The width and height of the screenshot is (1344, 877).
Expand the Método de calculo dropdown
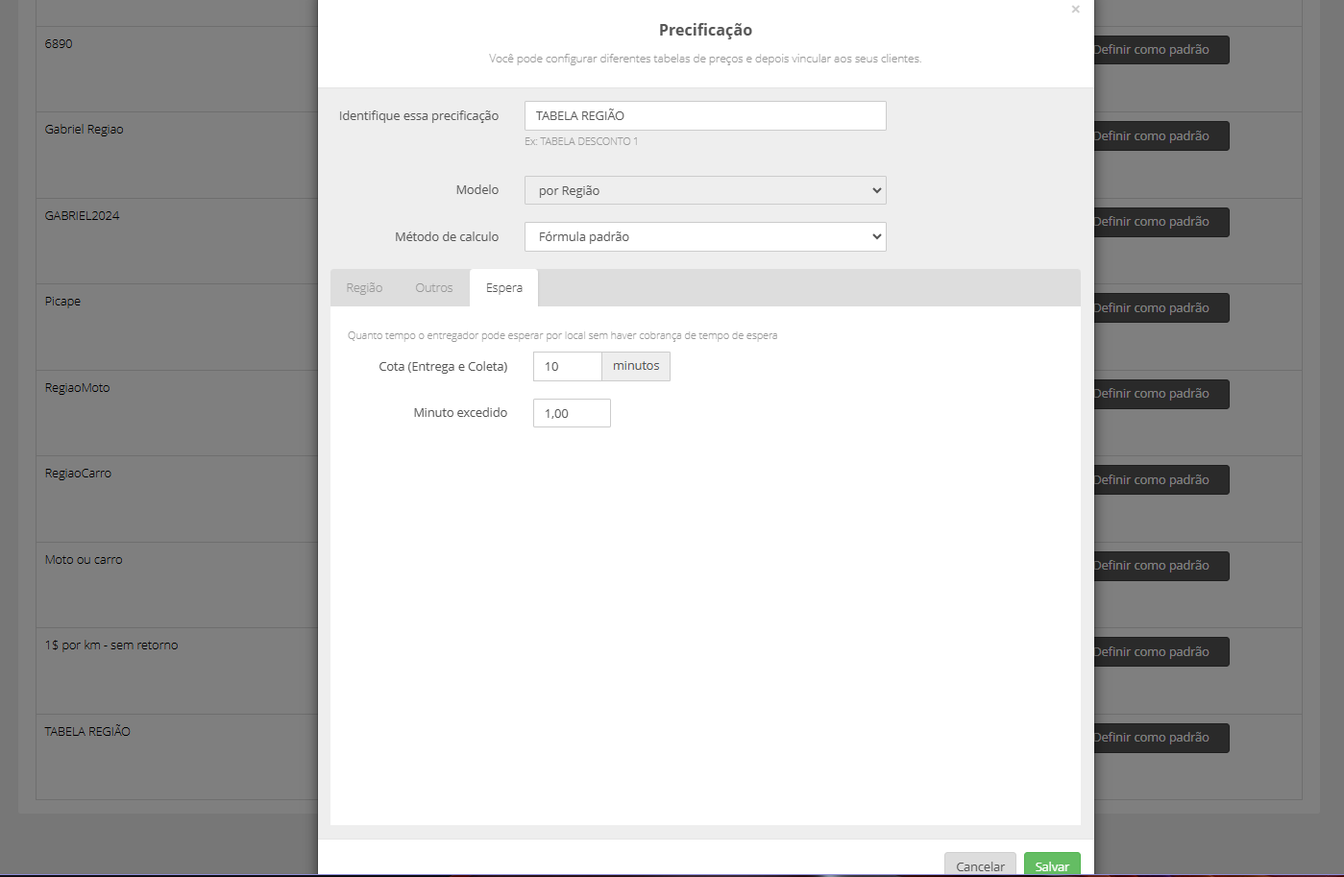[705, 236]
